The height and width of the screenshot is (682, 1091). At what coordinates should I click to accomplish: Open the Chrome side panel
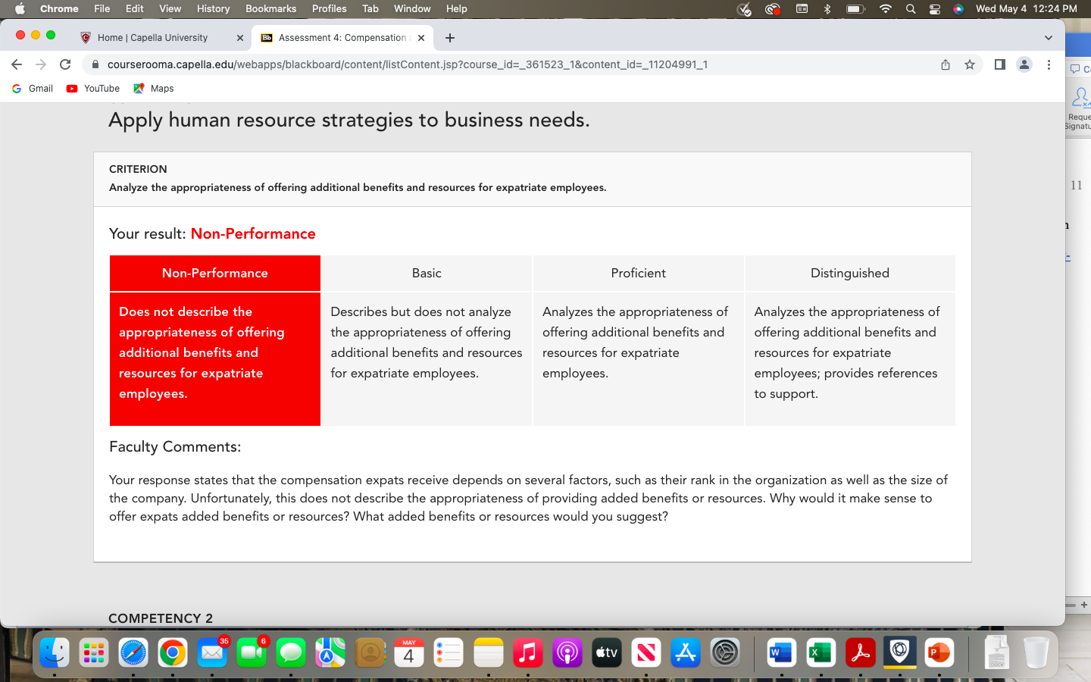[1000, 64]
